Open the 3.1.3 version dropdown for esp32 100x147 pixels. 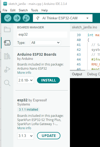click(25, 136)
